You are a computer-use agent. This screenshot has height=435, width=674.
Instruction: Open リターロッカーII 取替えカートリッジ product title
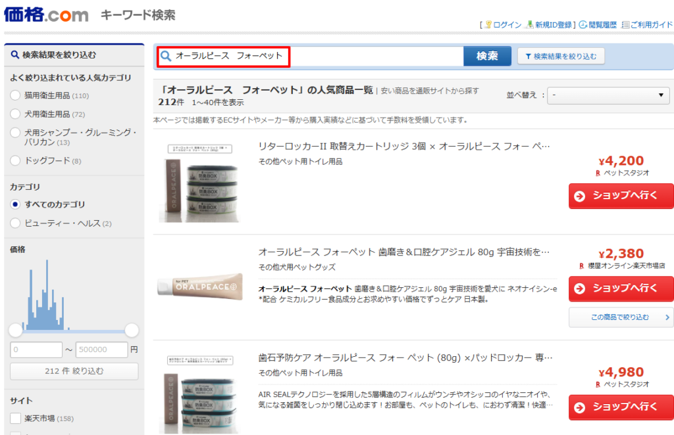pos(404,147)
